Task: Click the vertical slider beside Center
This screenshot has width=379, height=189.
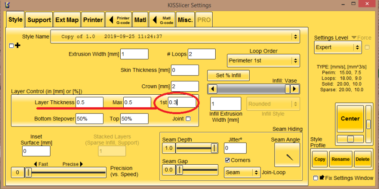Action: [x=369, y=124]
